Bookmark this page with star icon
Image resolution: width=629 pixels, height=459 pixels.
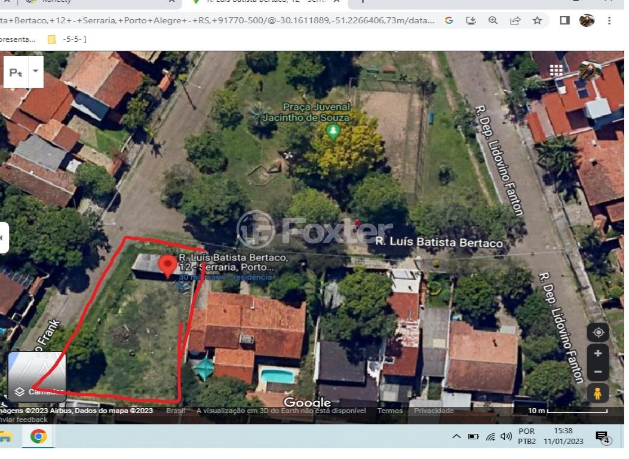(537, 20)
